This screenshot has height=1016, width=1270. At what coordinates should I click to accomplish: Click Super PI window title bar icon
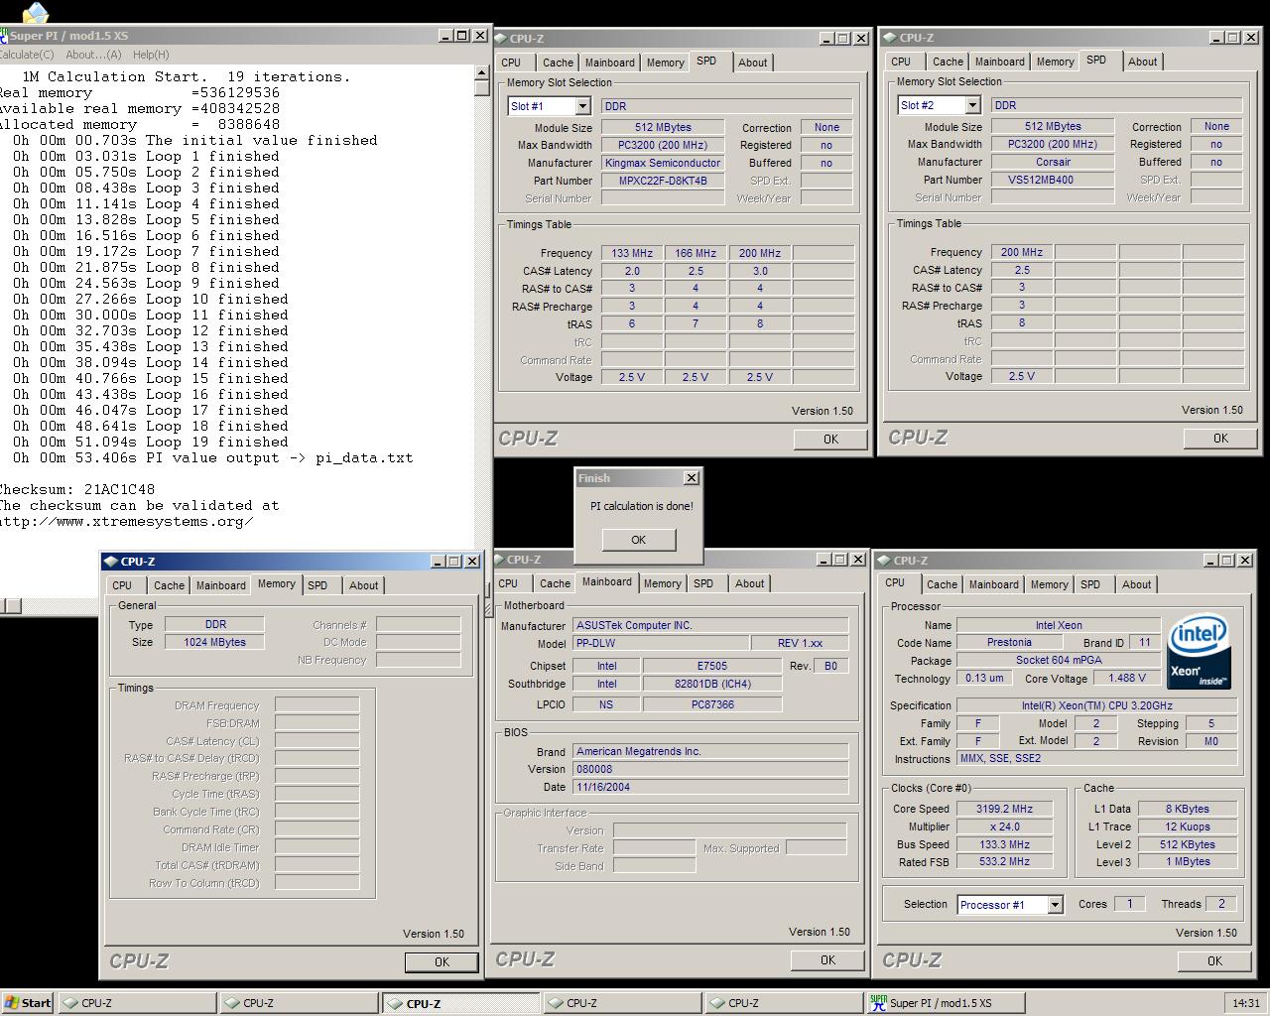(x=4, y=36)
